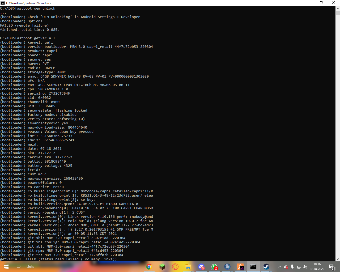This screenshot has width=340, height=272.
Task: Open the Windows Start menu
Action: [6, 267]
